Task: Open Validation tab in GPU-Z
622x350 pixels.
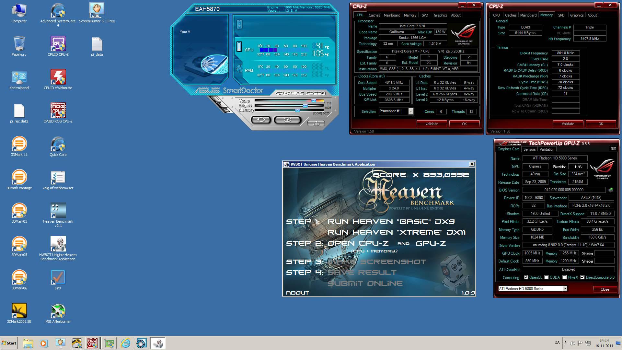Action: pos(547,149)
